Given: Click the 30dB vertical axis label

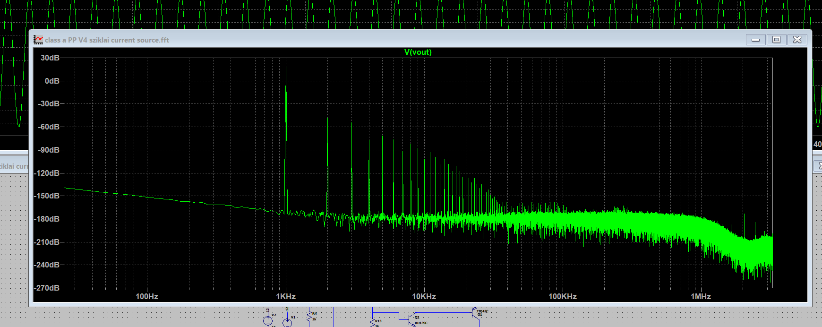Looking at the screenshot, I should tap(50, 58).
